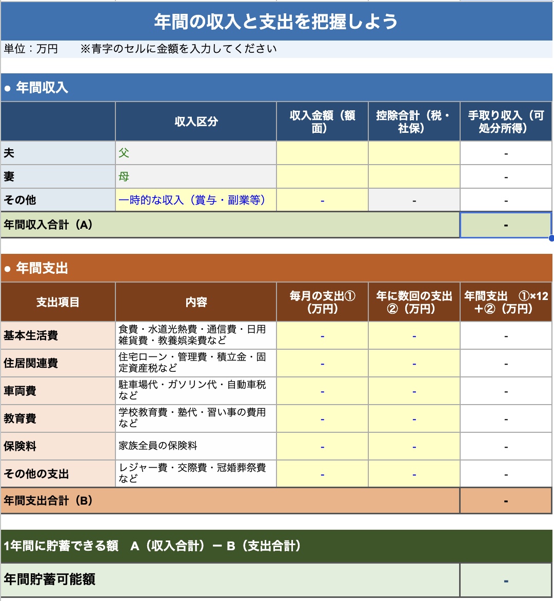Select the annual expense cell for 基本生活費

pyautogui.click(x=506, y=335)
